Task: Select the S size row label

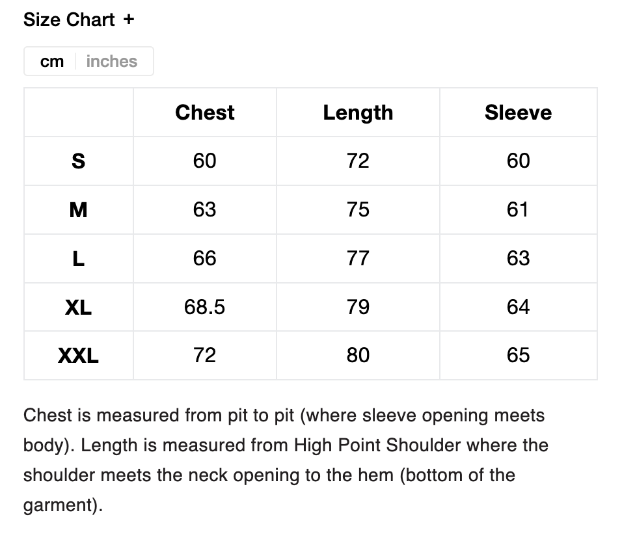Action: point(78,161)
